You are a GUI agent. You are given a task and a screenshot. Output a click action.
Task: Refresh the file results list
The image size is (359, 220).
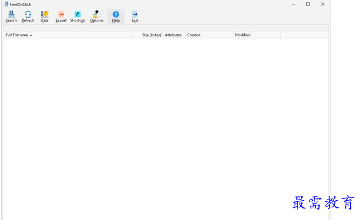pyautogui.click(x=27, y=16)
